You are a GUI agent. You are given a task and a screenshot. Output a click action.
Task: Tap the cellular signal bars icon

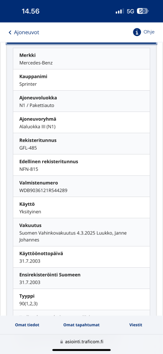pyautogui.click(x=119, y=11)
